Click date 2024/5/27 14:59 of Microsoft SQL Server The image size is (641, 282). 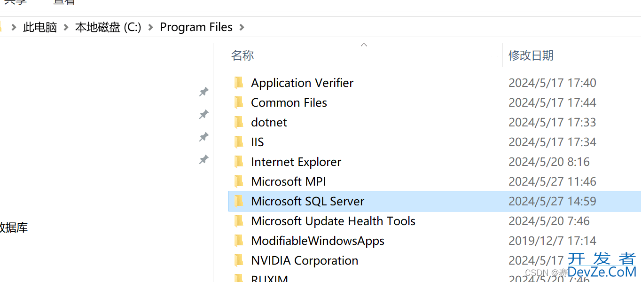coord(552,201)
